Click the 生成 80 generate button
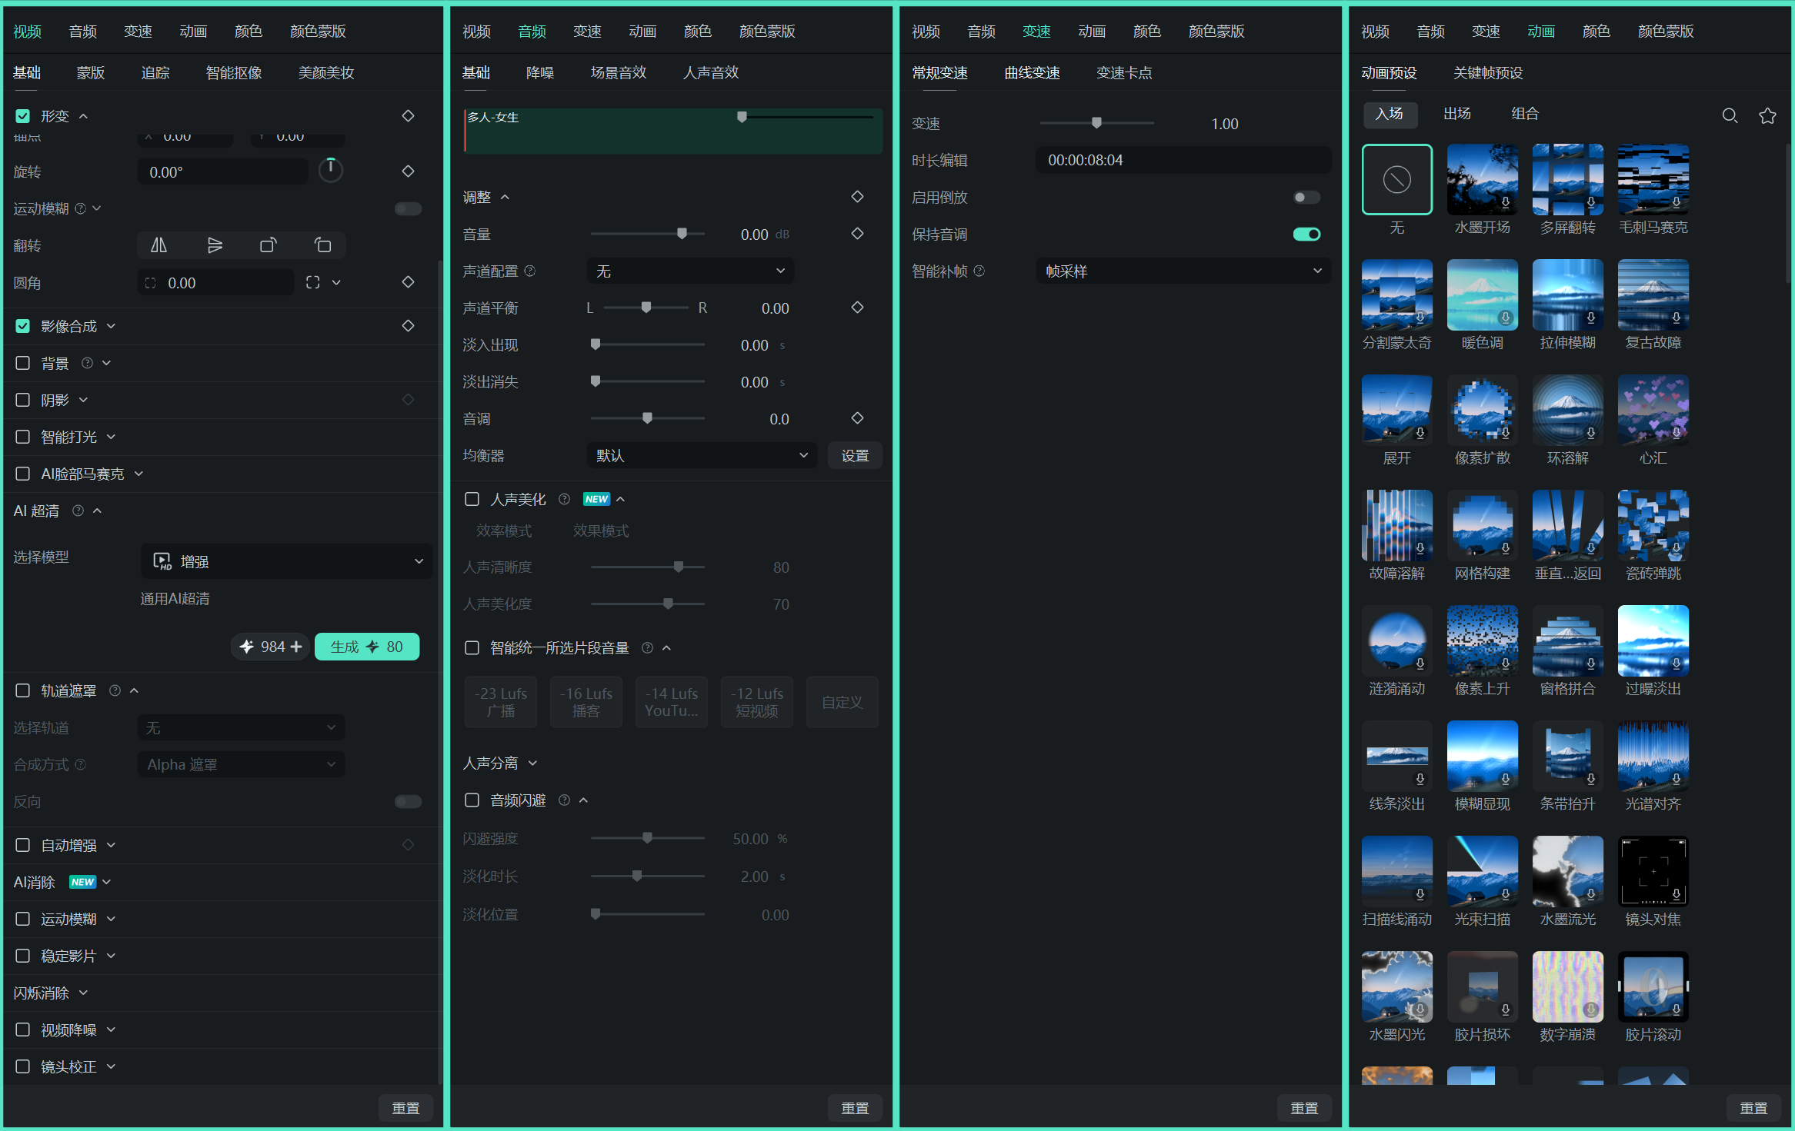The image size is (1795, 1131). (367, 647)
